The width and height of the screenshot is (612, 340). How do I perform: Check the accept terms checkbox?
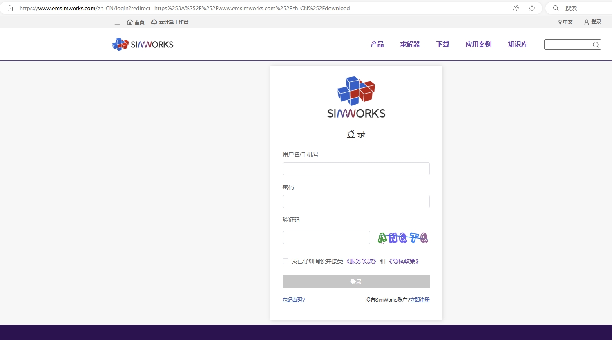(x=286, y=261)
